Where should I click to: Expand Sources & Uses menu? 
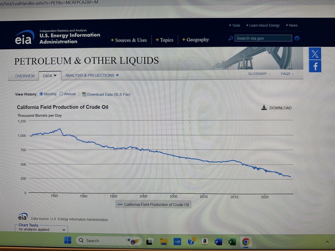click(x=129, y=40)
